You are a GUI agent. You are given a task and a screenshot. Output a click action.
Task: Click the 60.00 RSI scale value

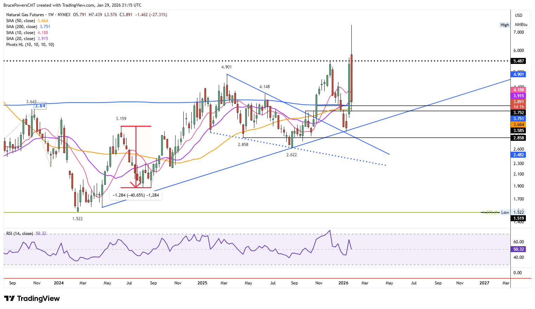pos(518,242)
